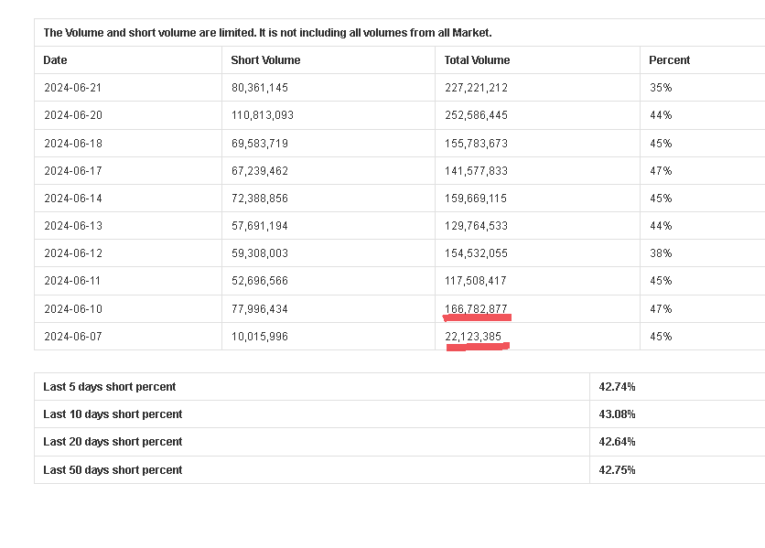Screen dimensions: 765x548
Task: Select Last 20 days short percent row
Action: pos(400,442)
